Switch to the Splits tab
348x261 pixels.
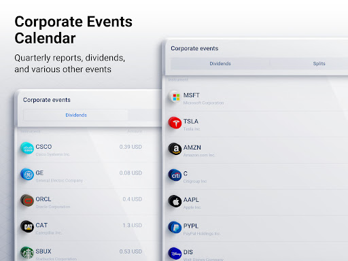tap(319, 64)
